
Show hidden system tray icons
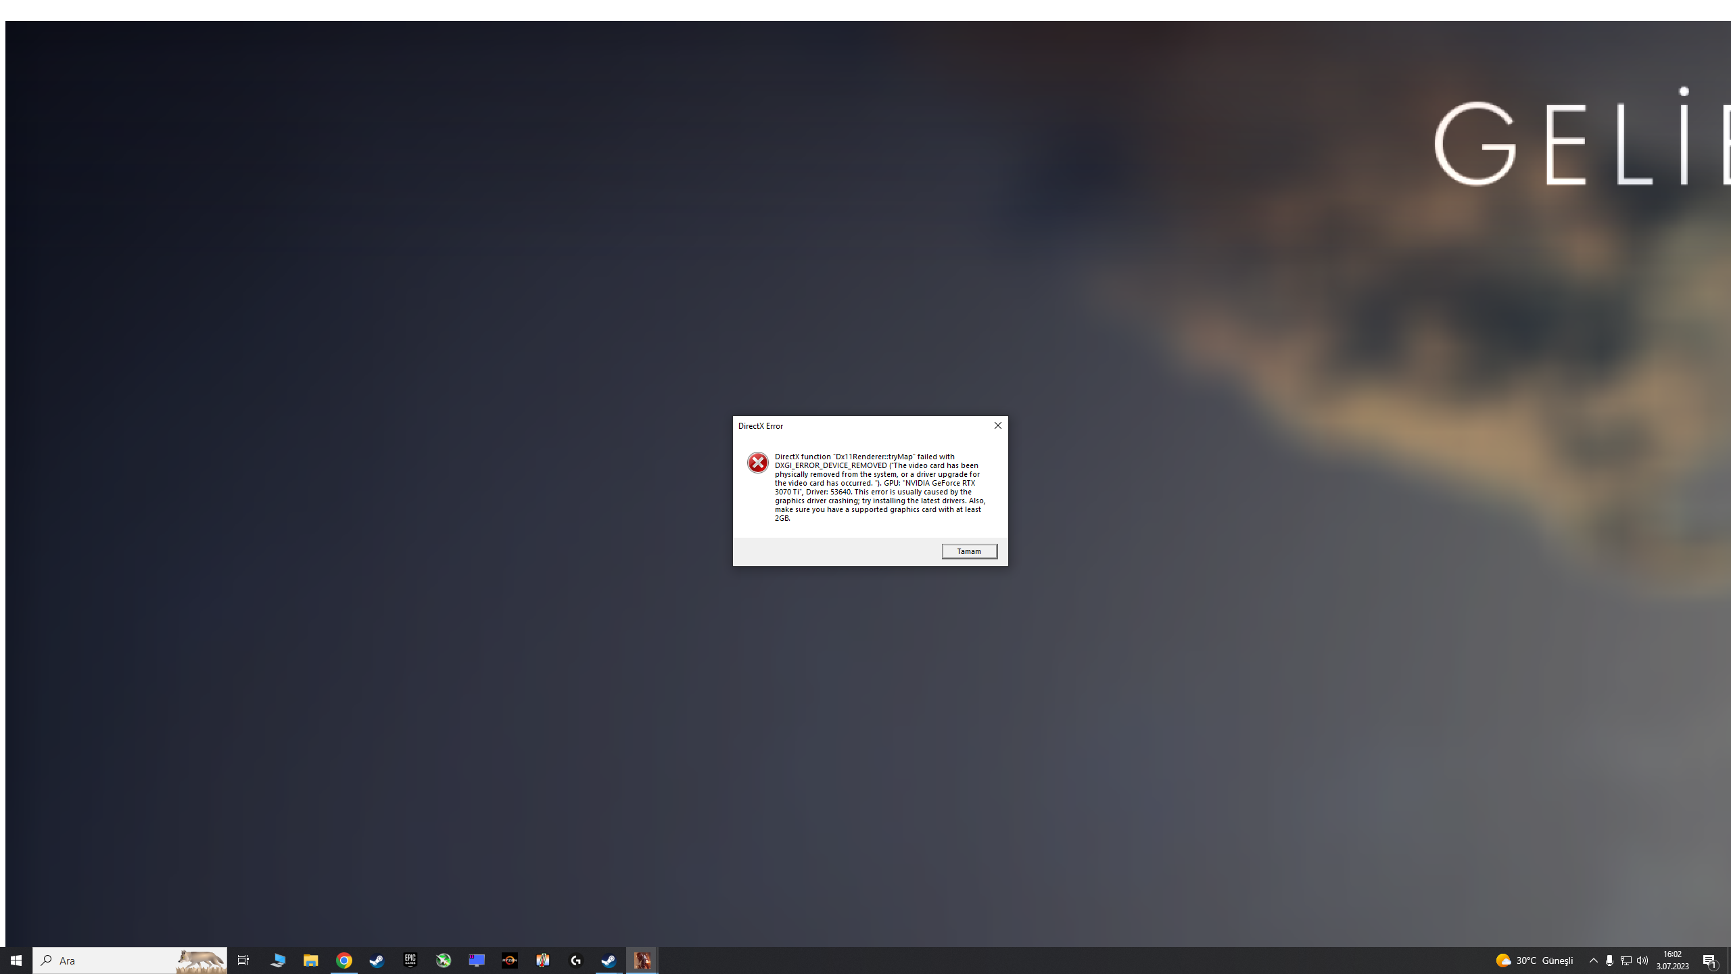tap(1593, 960)
